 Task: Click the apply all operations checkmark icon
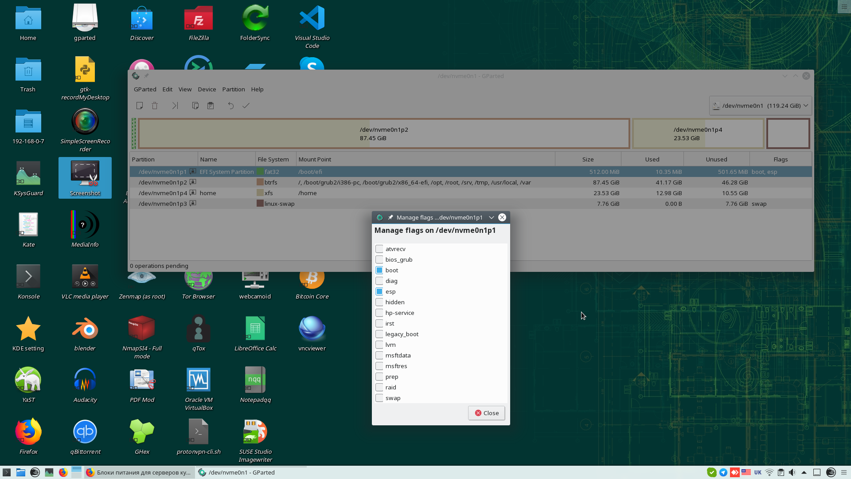pos(246,106)
